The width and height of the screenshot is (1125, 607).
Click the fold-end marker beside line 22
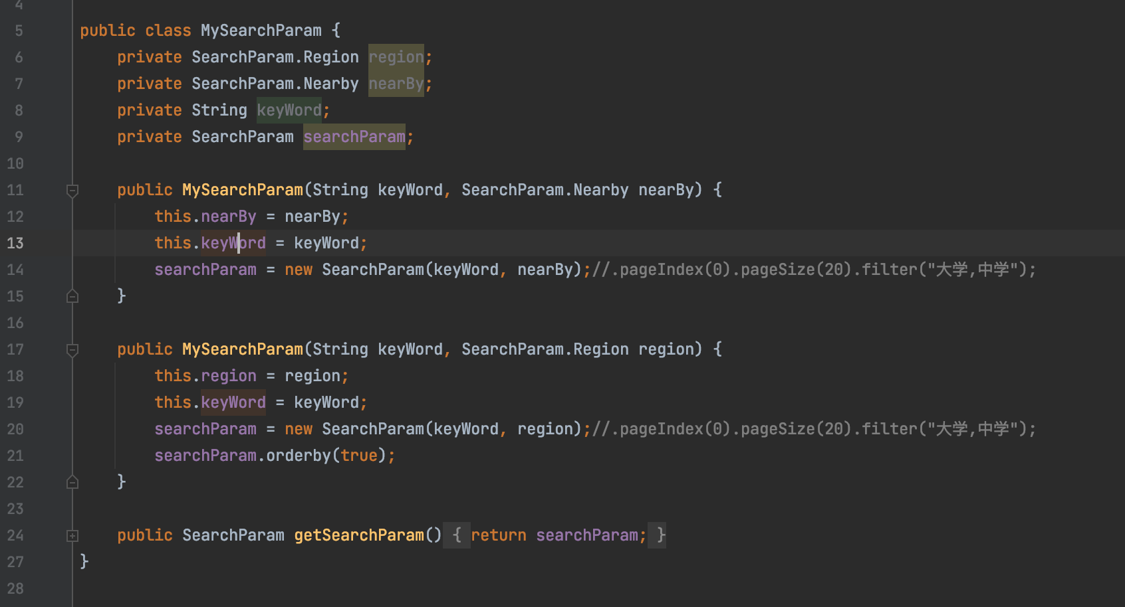pyautogui.click(x=72, y=482)
